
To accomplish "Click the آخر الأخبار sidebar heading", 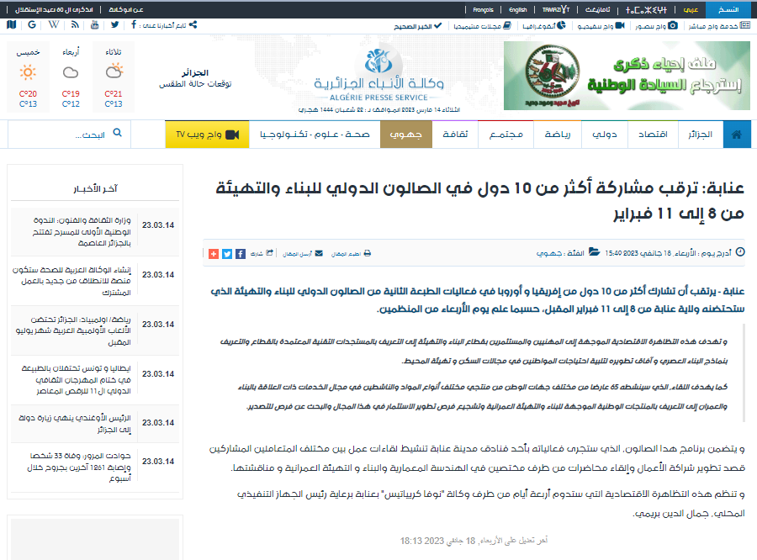I will 96,188.
